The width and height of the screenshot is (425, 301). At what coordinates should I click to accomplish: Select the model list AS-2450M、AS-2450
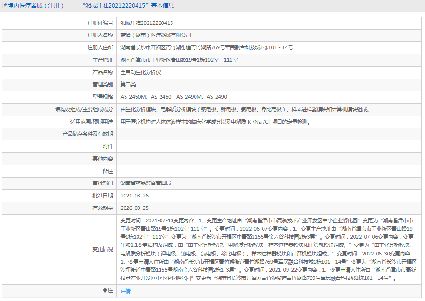[x=174, y=97]
